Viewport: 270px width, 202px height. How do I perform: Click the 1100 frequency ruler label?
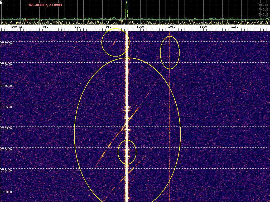point(203,27)
